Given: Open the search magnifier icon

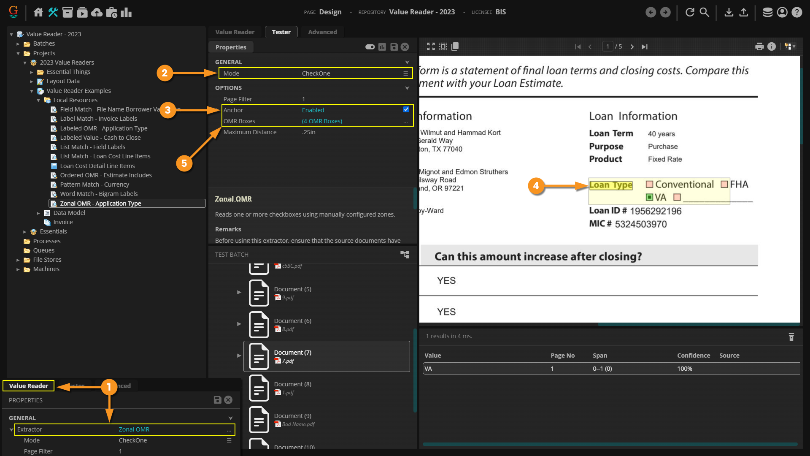Looking at the screenshot, I should click(705, 12).
